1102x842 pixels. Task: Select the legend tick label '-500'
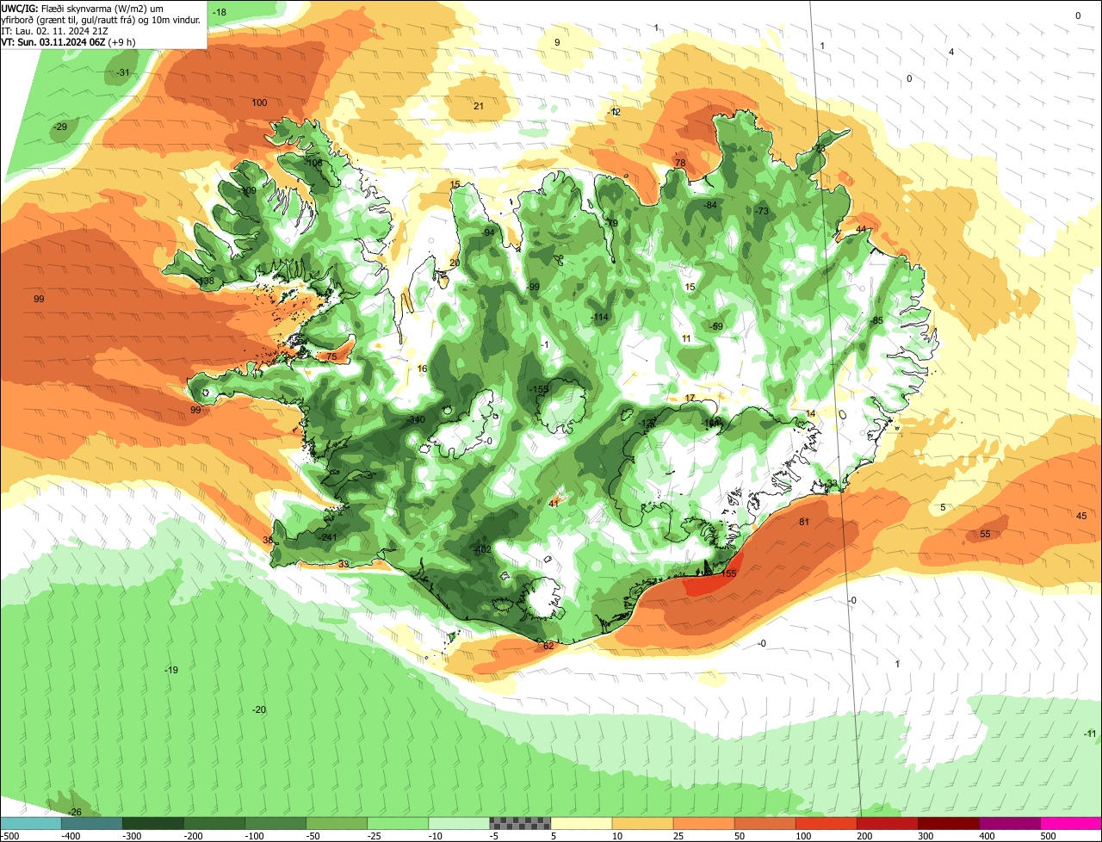(x=10, y=836)
